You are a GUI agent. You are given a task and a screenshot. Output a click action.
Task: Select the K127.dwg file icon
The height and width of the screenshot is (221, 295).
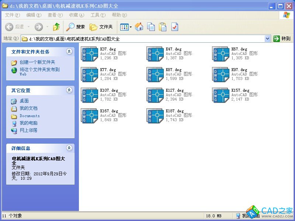(x=155, y=95)
